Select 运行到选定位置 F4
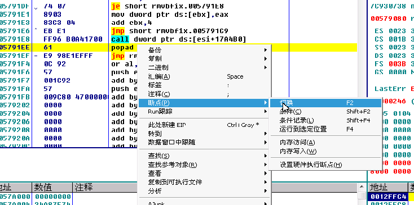Image resolution: width=414 pixels, height=205 pixels. pyautogui.click(x=325, y=129)
